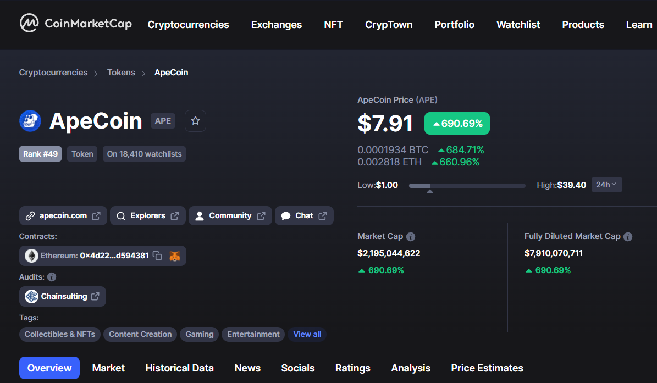
Task: Open the Chainsulting audit link
Action: coord(63,296)
